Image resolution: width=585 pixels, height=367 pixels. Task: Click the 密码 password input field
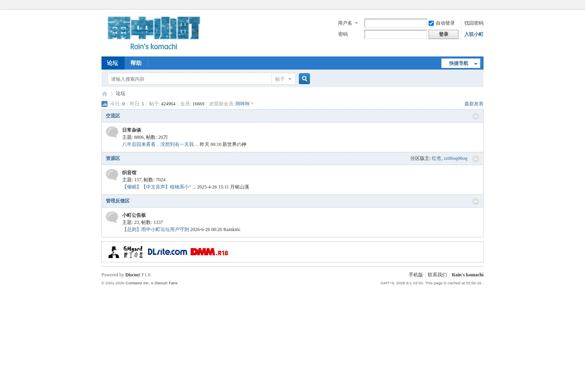click(396, 34)
